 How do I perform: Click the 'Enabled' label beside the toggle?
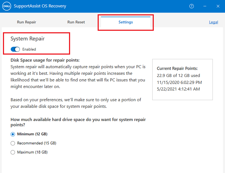point(29,49)
